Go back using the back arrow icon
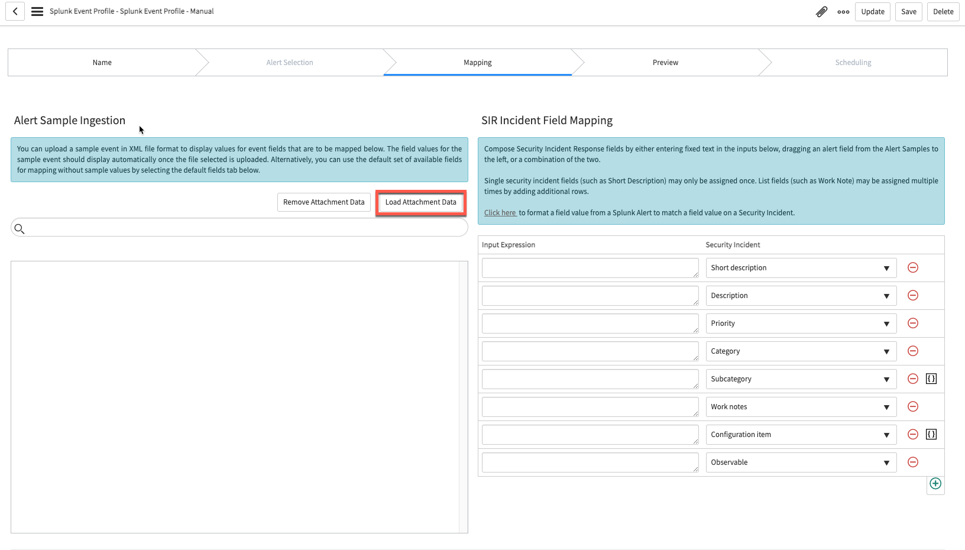Image resolution: width=965 pixels, height=550 pixels. [15, 11]
